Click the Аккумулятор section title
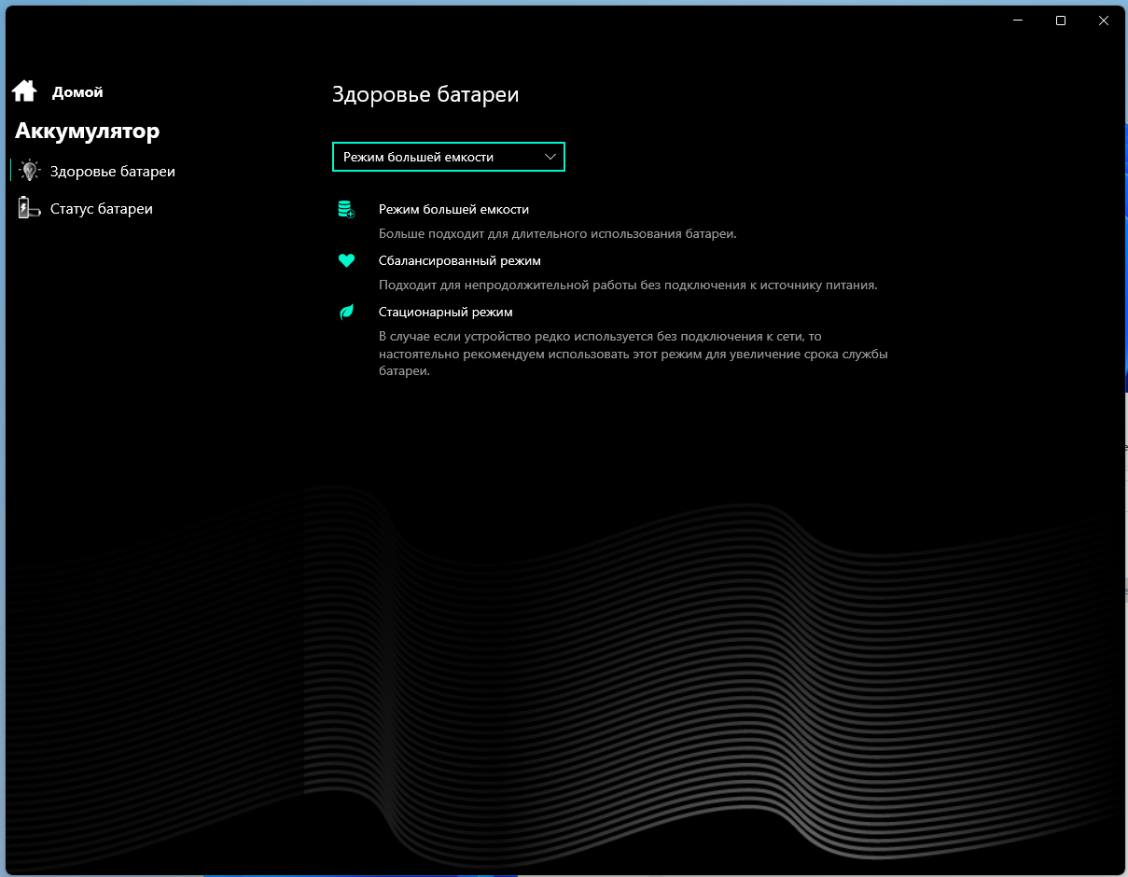The height and width of the screenshot is (877, 1128). 87,131
